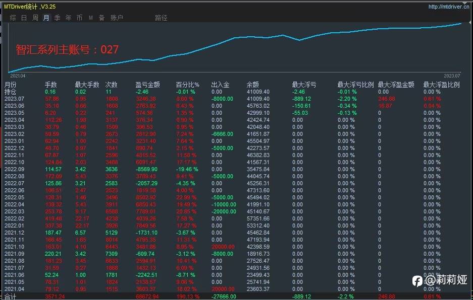Click the 最大手数 column header
473x300 pixels.
[87, 85]
